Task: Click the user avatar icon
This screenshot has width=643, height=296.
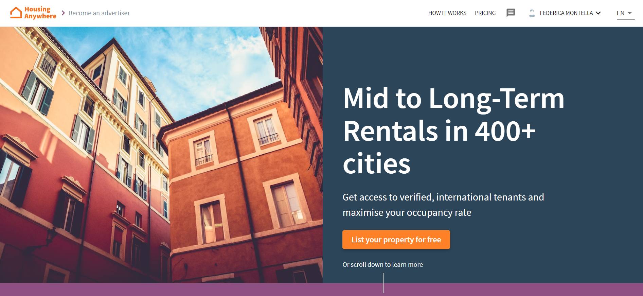Action: coord(532,13)
